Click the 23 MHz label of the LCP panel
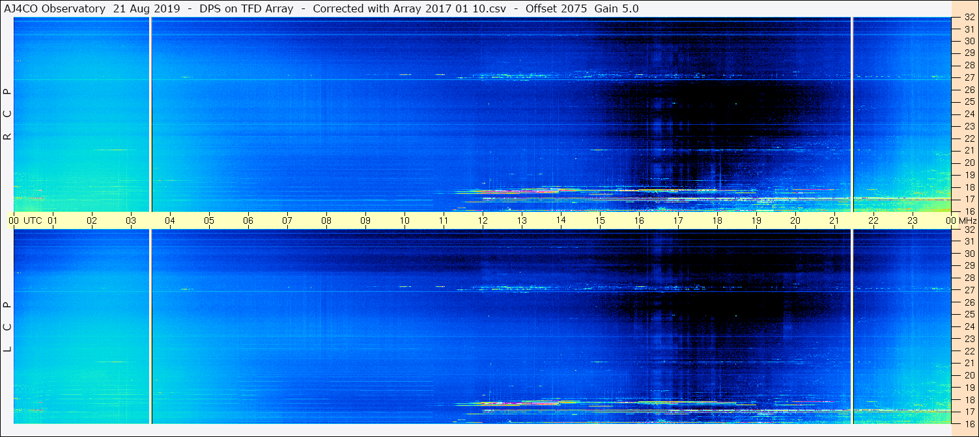The image size is (979, 437). tap(969, 339)
